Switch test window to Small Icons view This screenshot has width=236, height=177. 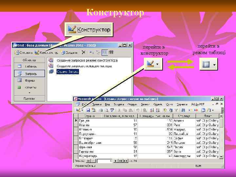click(x=98, y=52)
